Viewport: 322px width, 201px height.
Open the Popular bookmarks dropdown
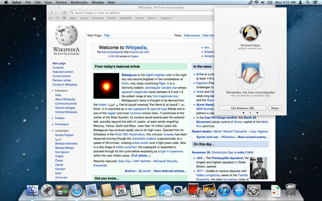(x=167, y=18)
